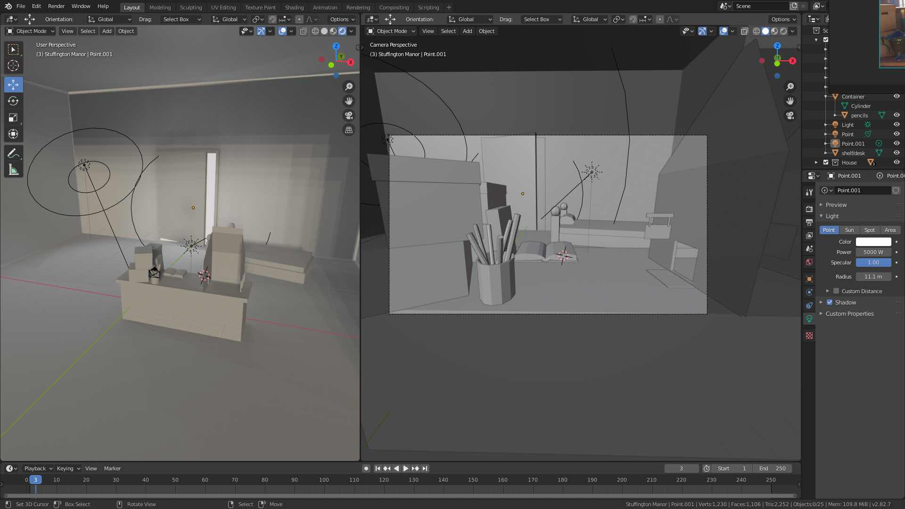
Task: Click the Specular slider
Action: pyautogui.click(x=873, y=263)
